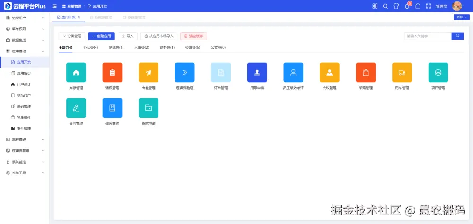The image size is (473, 224).
Task: Switch to the 人事类(2) category tab
Action: tap(142, 48)
